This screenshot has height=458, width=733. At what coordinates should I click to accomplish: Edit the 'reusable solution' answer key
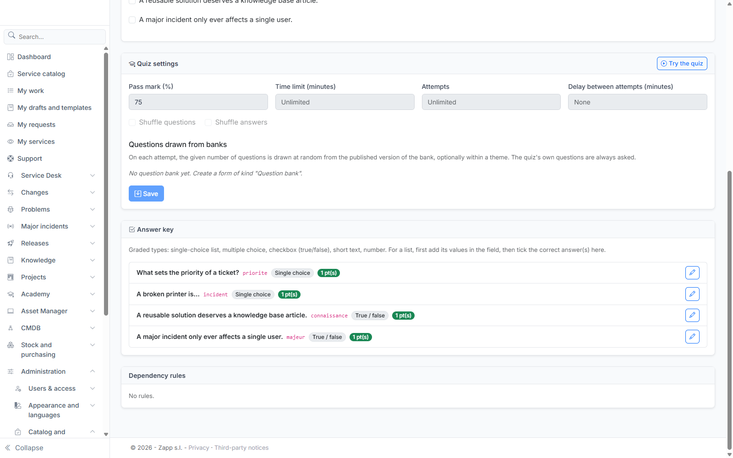tap(692, 315)
